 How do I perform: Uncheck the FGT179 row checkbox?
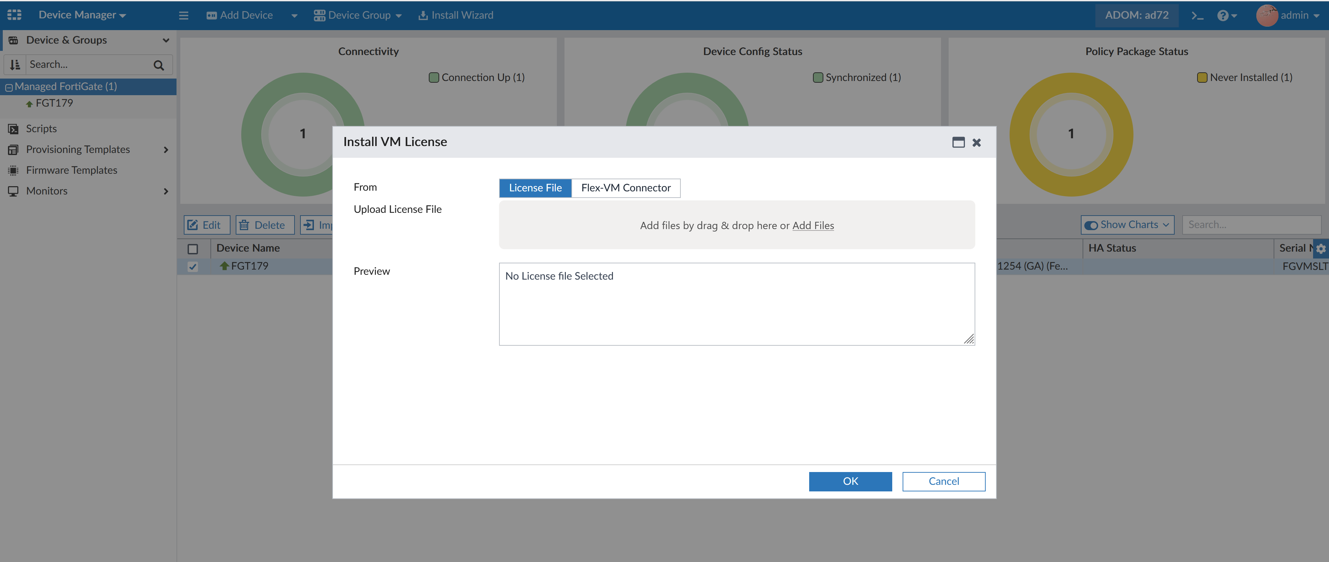point(192,267)
